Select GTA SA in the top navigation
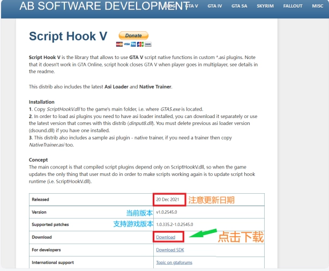Viewport: 329px width, 271px height. pyautogui.click(x=239, y=5)
